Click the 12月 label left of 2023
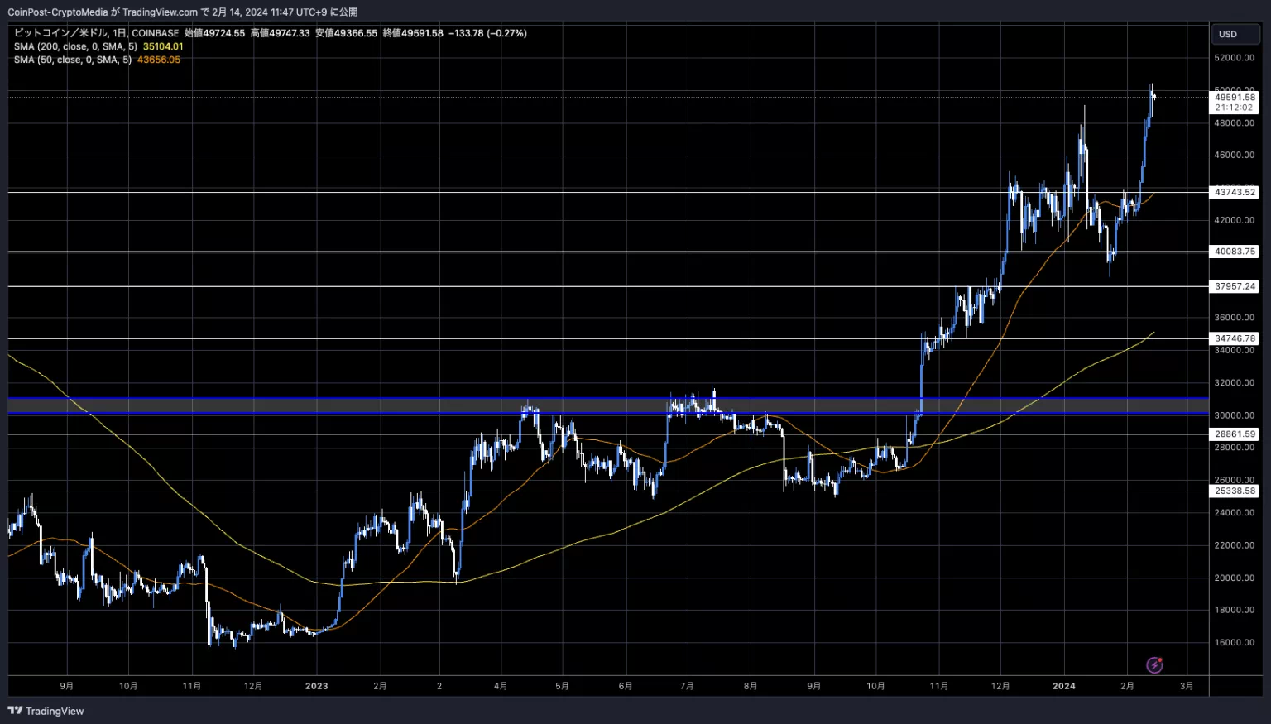Image resolution: width=1271 pixels, height=724 pixels. click(x=253, y=686)
